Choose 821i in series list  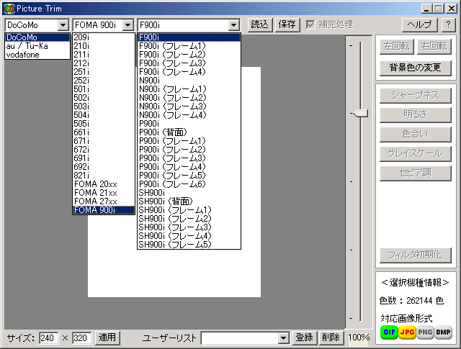(x=104, y=176)
